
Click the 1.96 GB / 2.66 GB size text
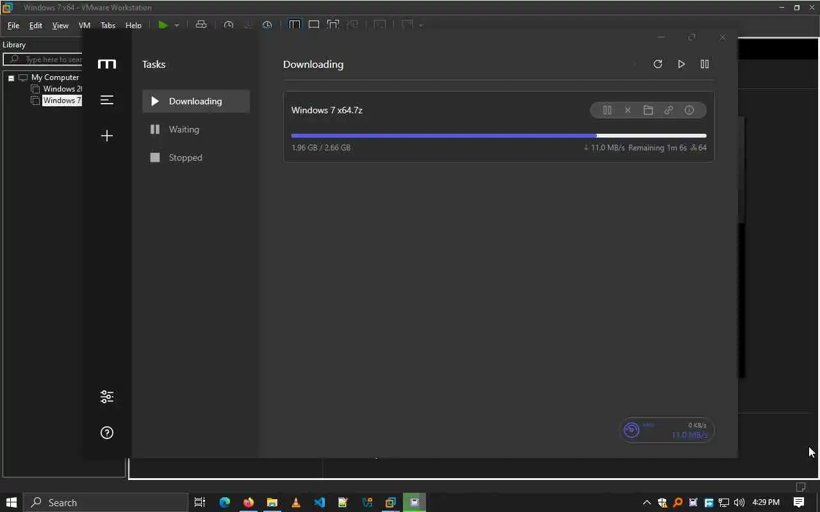coord(321,147)
